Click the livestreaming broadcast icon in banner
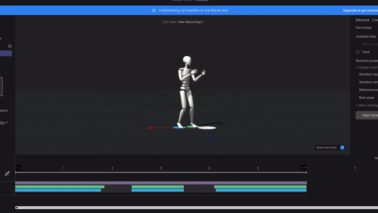The height and width of the screenshot is (213, 378). point(154,10)
